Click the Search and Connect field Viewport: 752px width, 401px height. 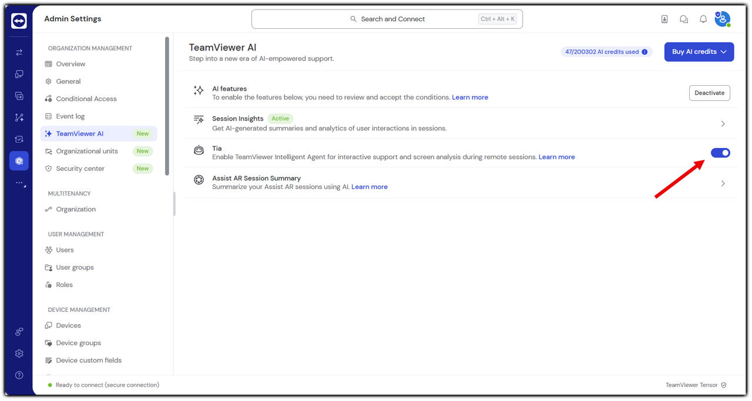point(387,19)
